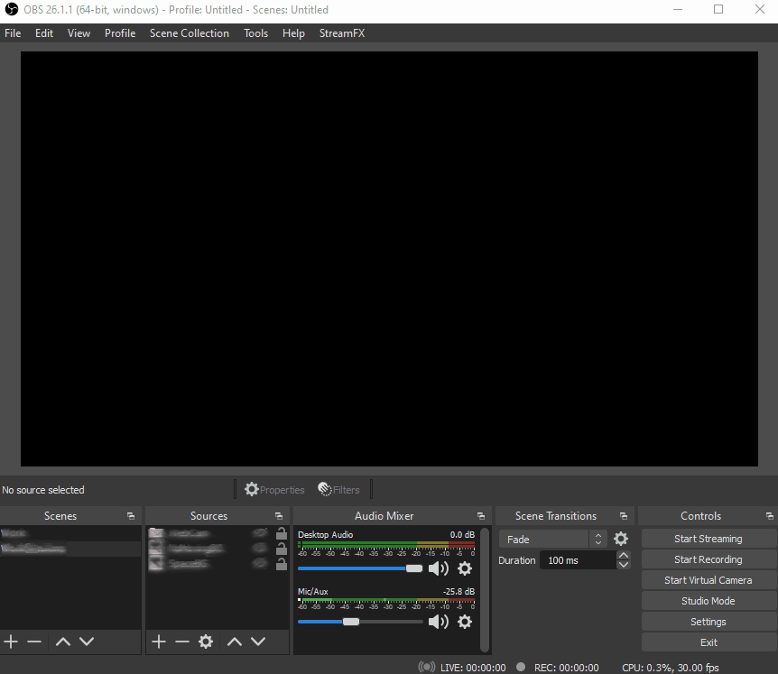
Task: Switch to Studio Mode
Action: point(709,601)
